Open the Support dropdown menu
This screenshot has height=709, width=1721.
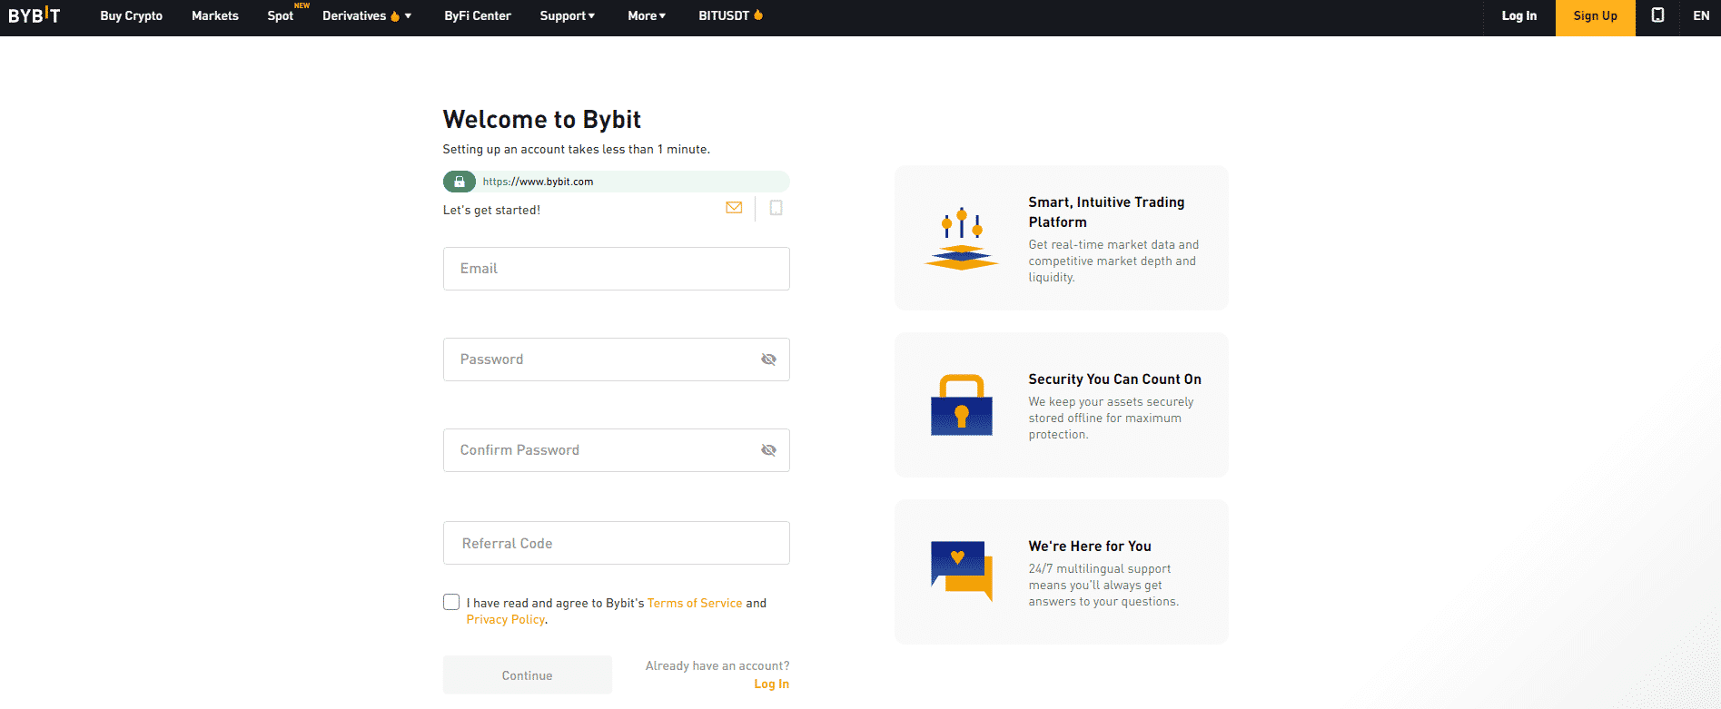(x=567, y=15)
